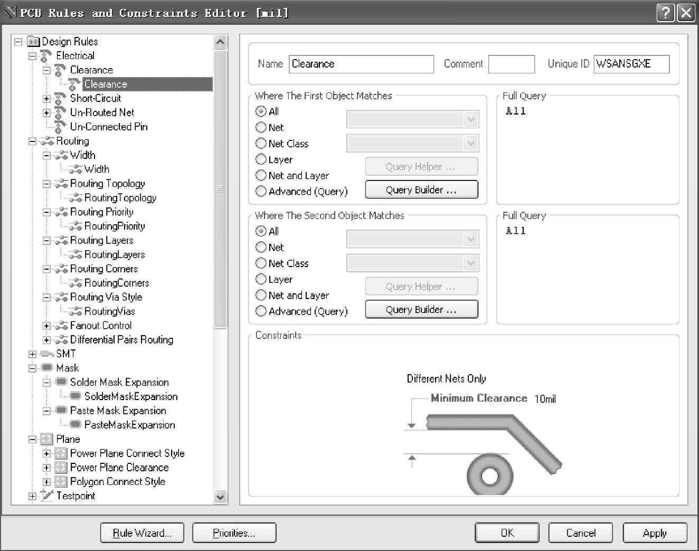This screenshot has height=551, width=699.
Task: Click the Testpoint category icon
Action: coord(47,496)
